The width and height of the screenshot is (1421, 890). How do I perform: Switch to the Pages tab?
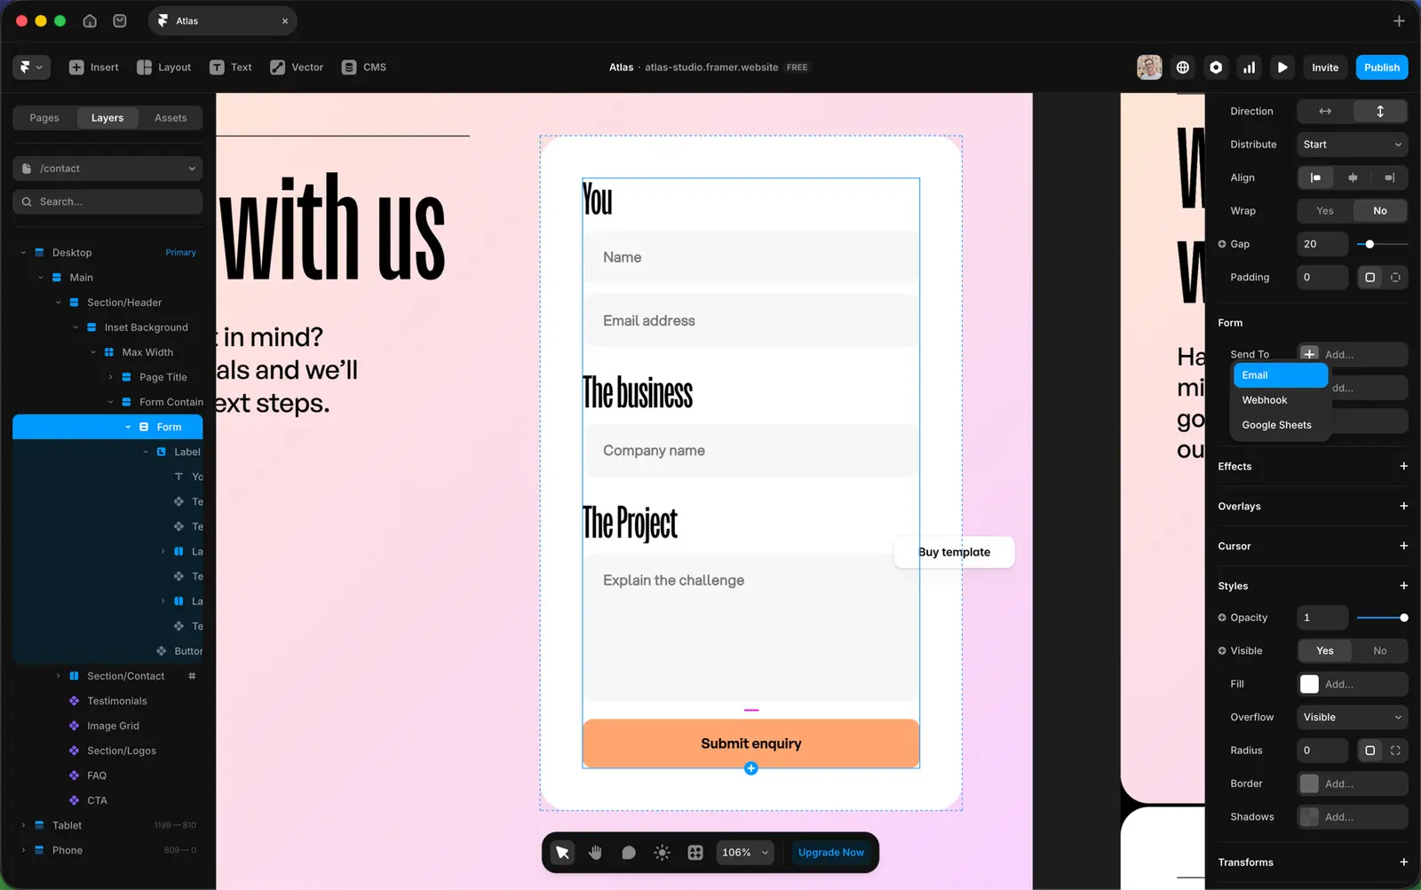[44, 118]
